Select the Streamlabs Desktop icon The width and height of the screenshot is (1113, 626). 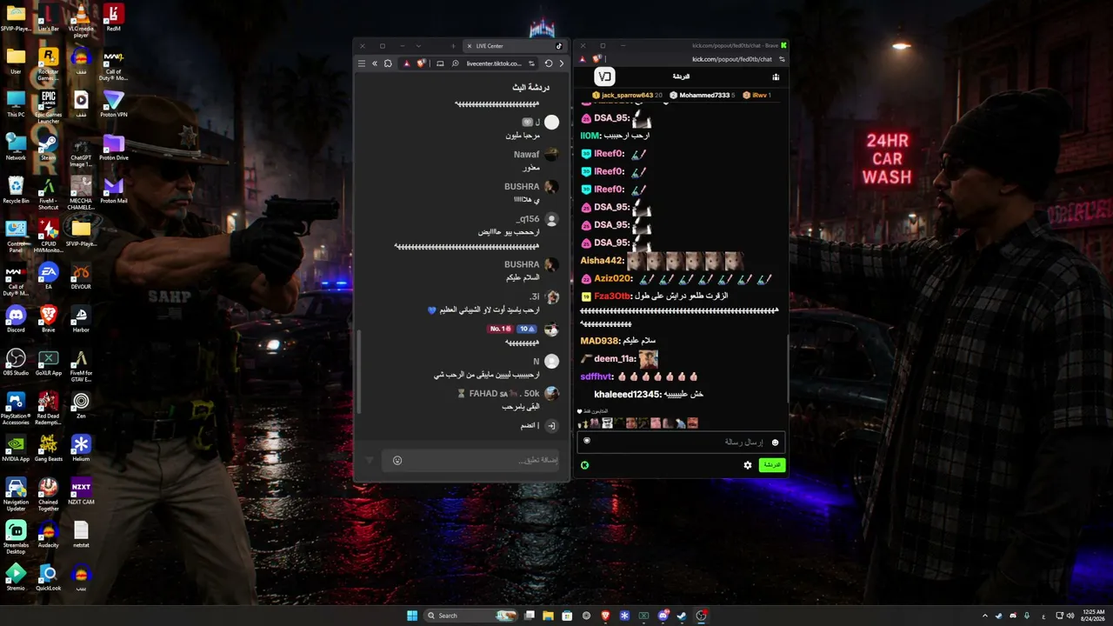point(16,537)
